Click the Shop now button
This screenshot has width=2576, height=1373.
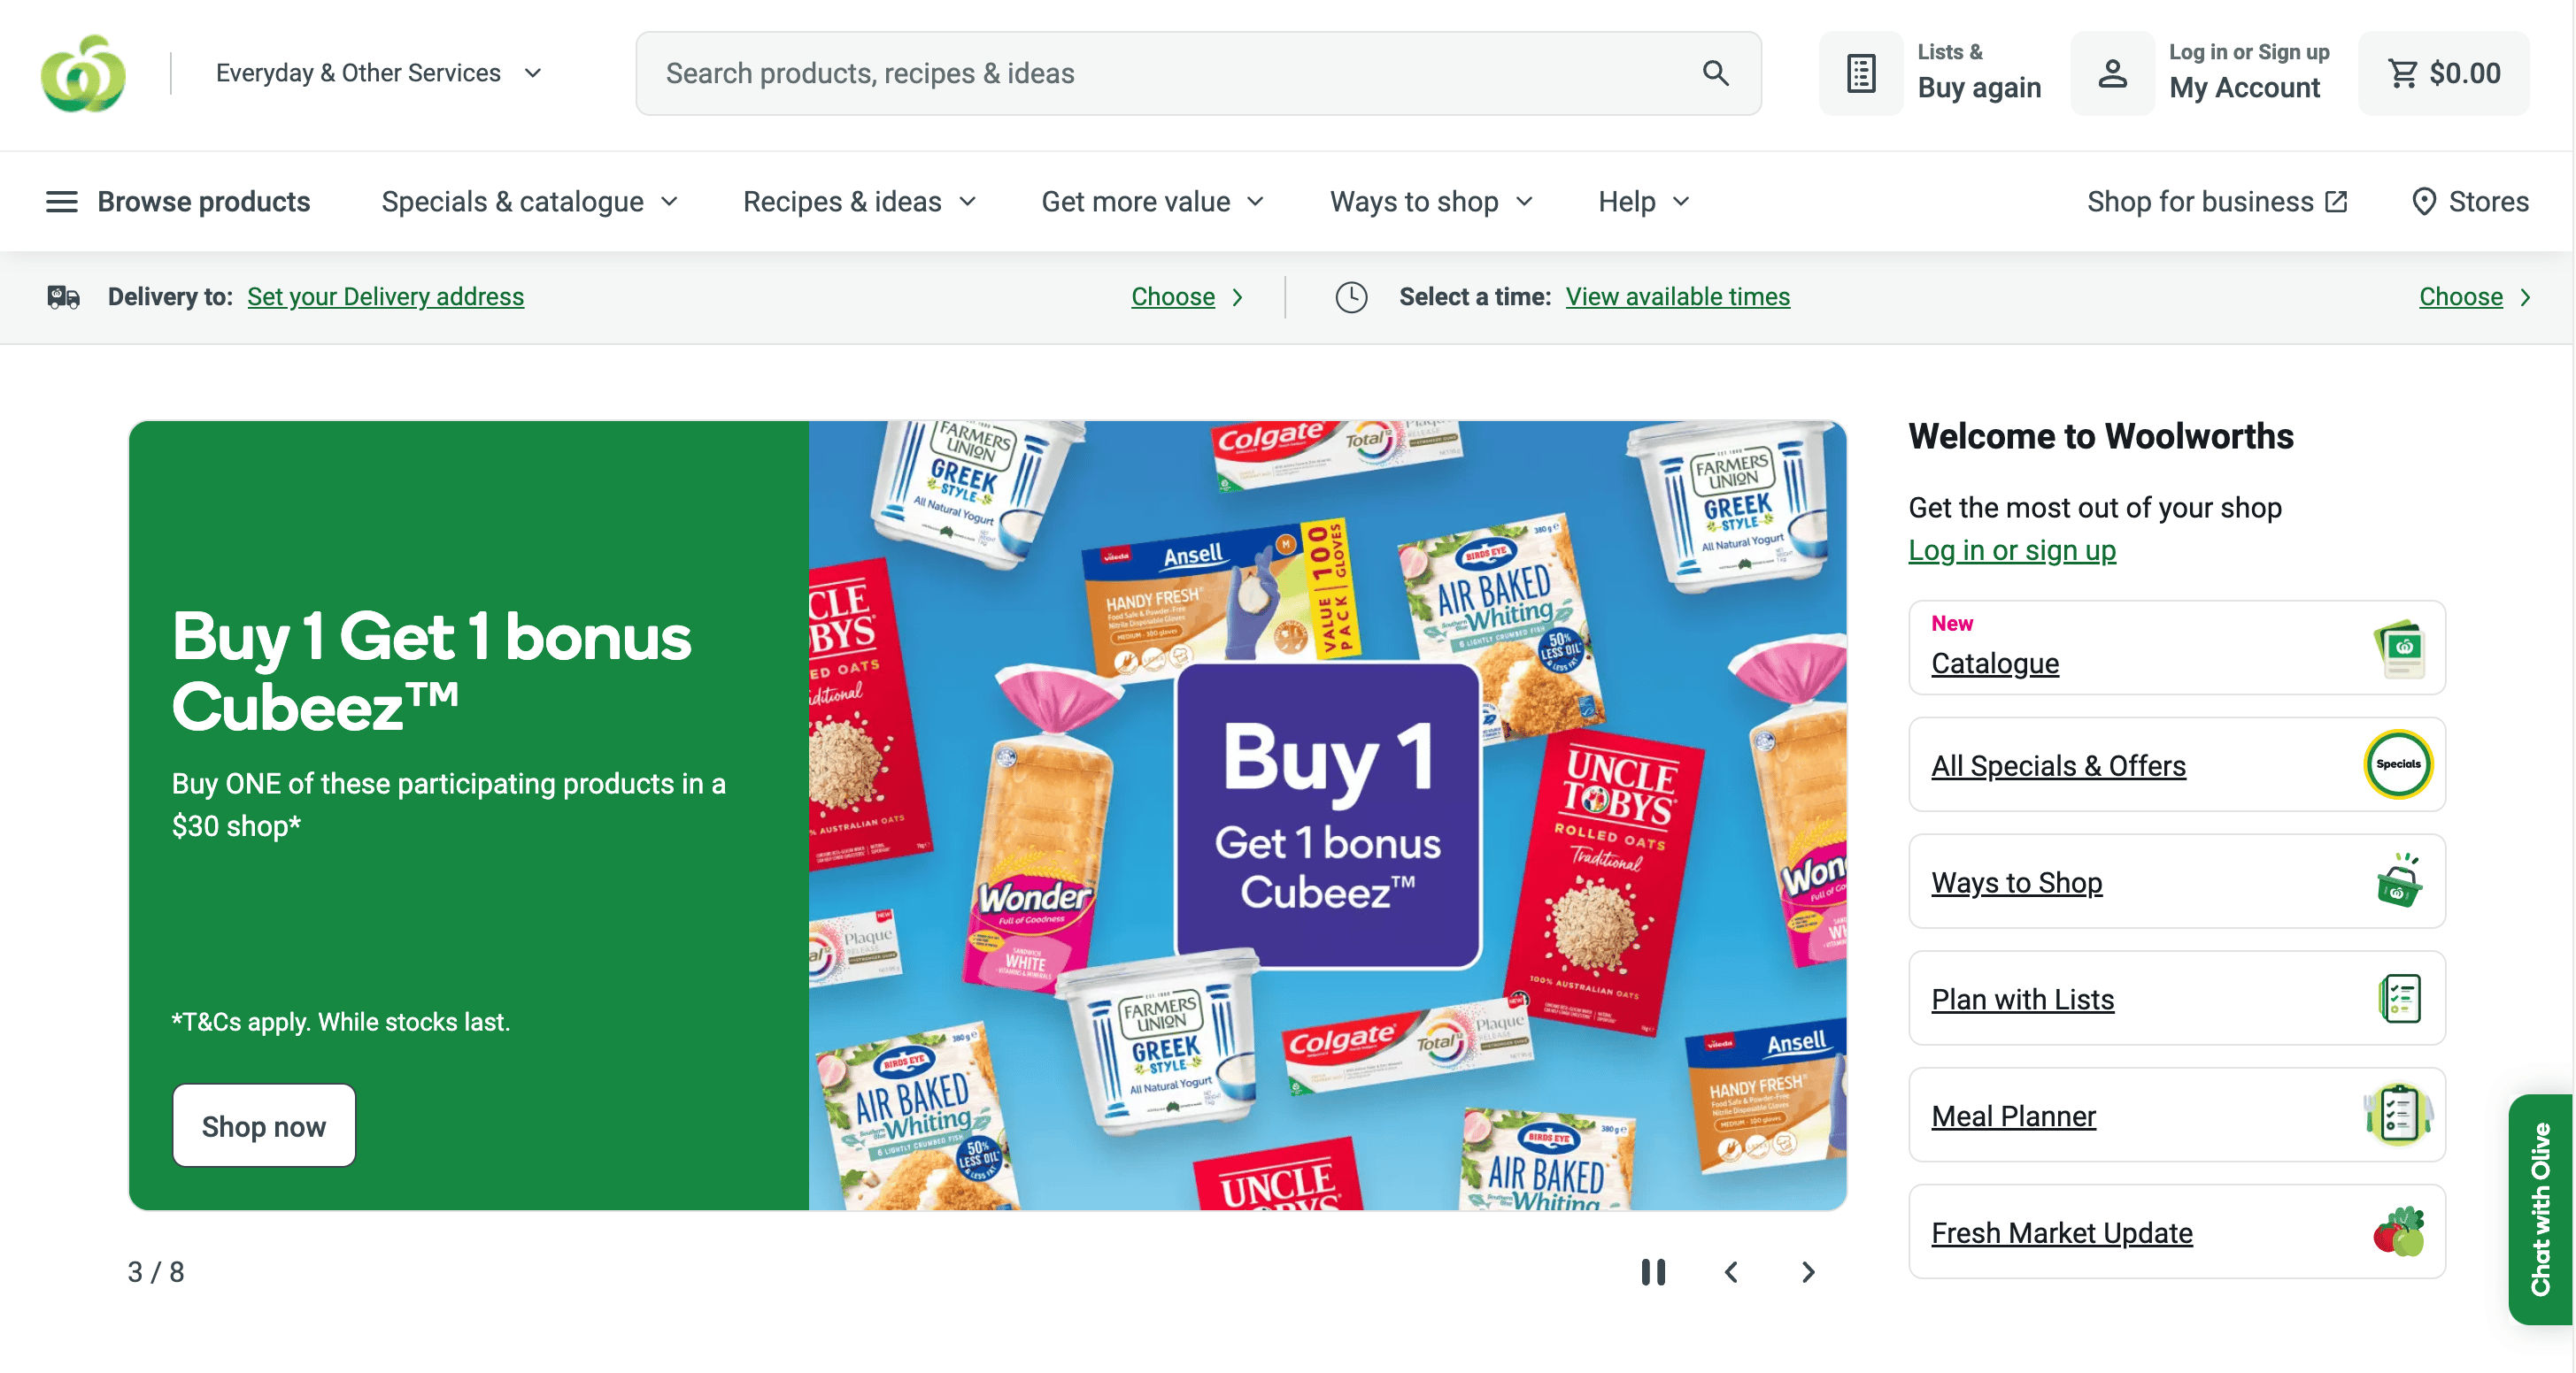pyautogui.click(x=263, y=1125)
